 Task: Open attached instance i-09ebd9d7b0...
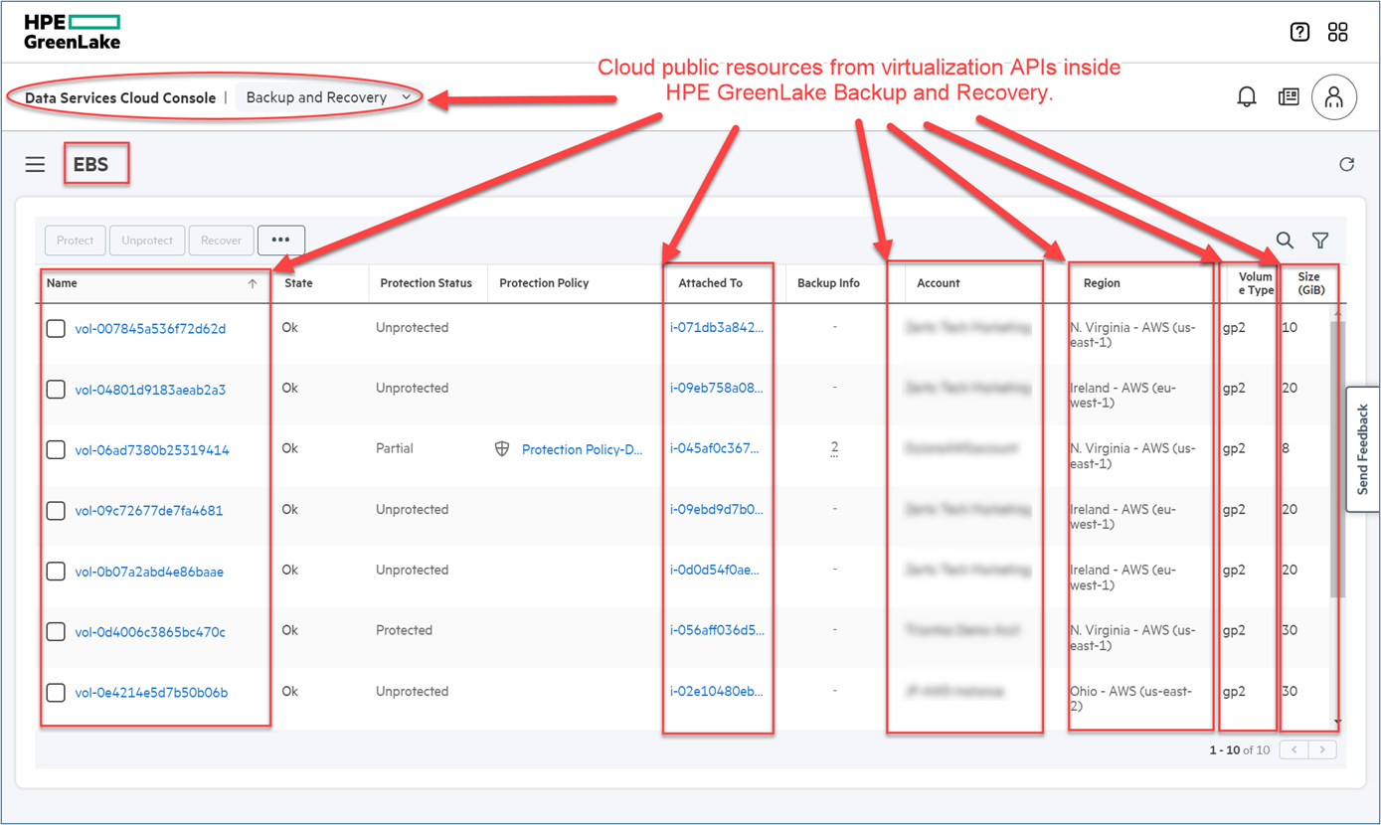[x=717, y=510]
